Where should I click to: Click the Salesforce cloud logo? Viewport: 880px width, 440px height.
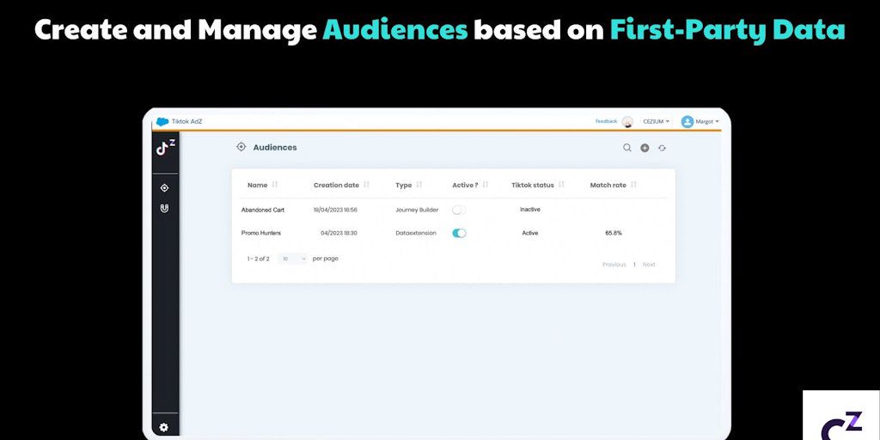tap(162, 122)
